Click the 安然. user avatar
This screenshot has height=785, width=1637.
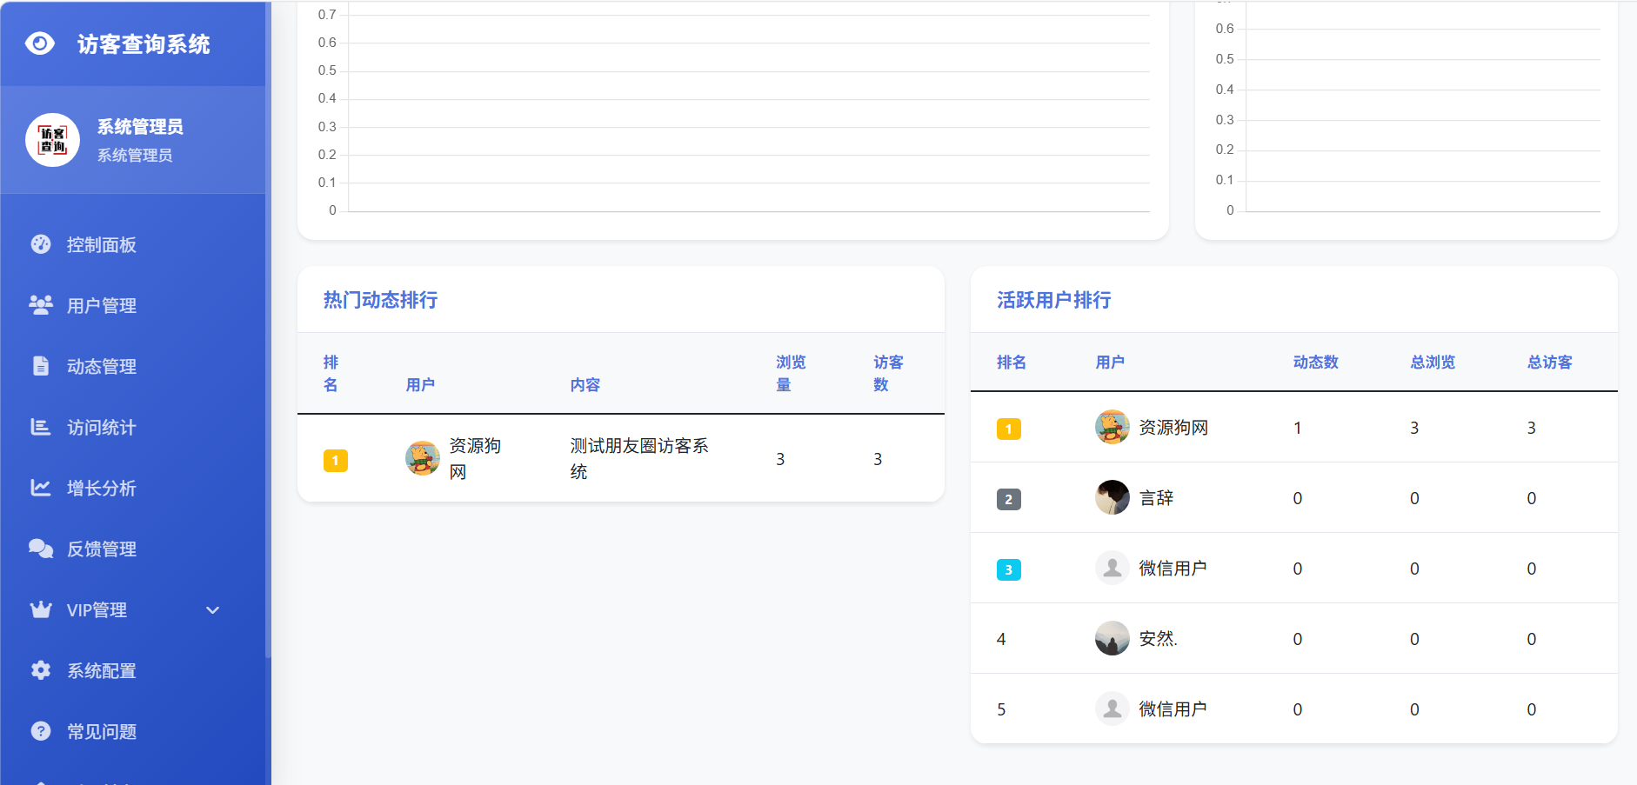[1112, 638]
